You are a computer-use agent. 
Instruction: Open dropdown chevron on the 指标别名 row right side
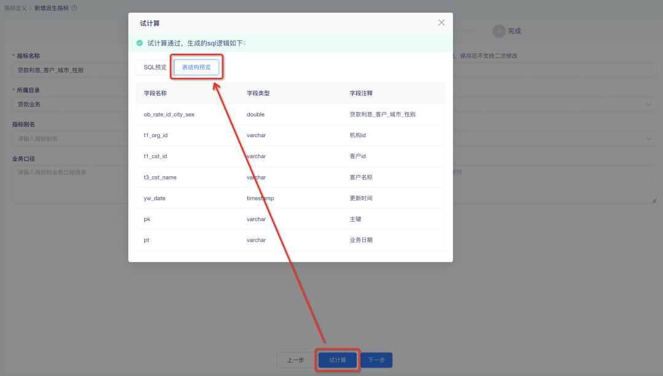[x=649, y=139]
